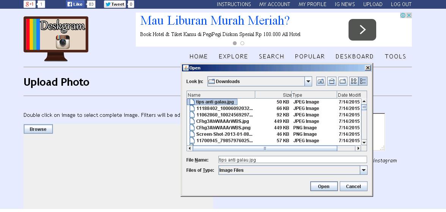Click the Java icon in Open dialog title
The height and width of the screenshot is (212, 446).
(186, 68)
